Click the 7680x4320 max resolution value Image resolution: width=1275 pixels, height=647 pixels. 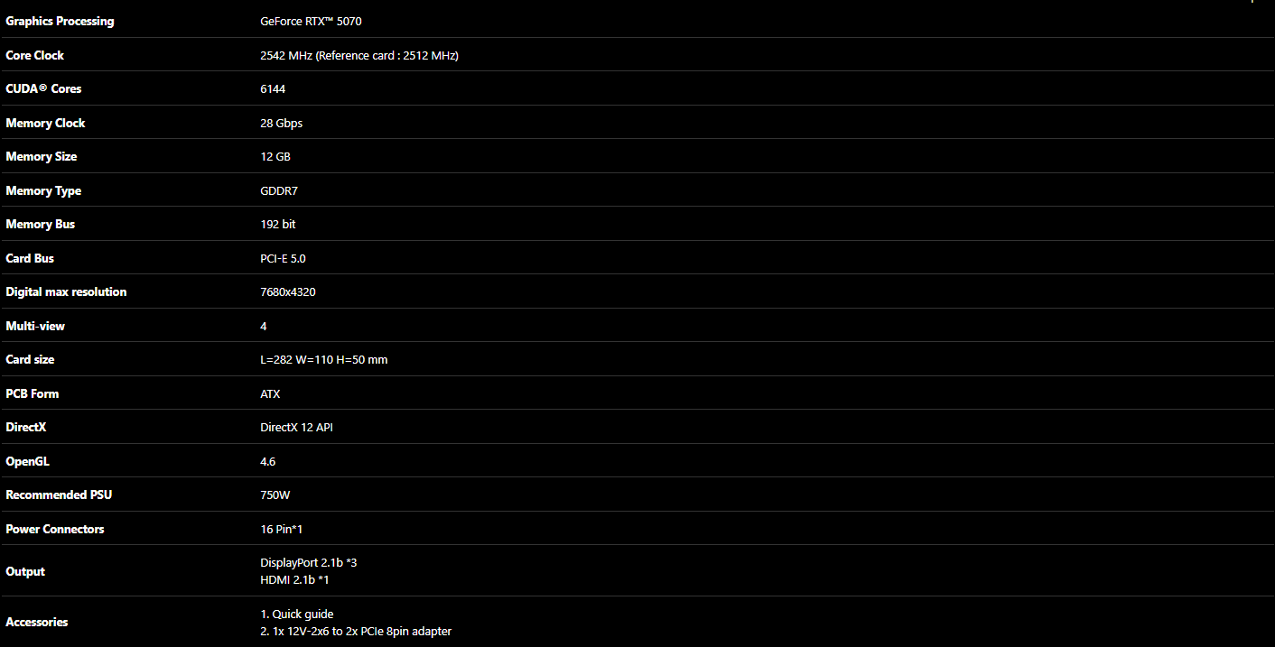(x=288, y=291)
